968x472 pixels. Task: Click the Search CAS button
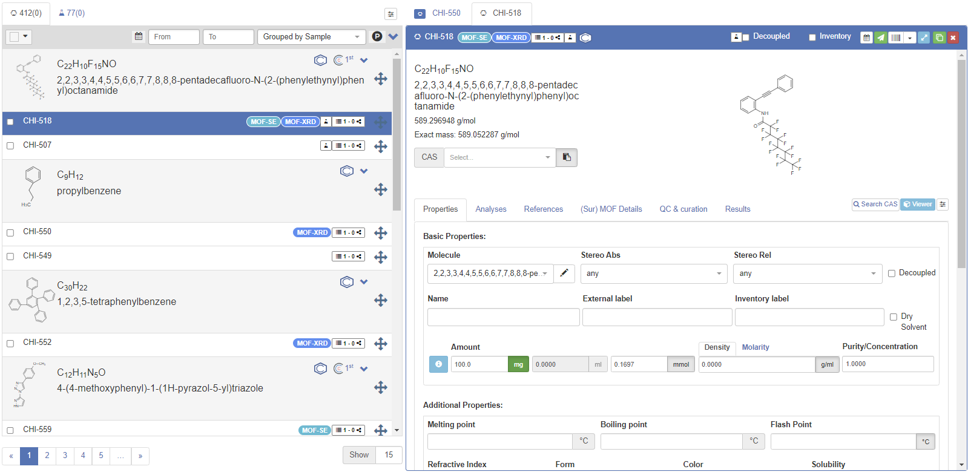(x=875, y=205)
